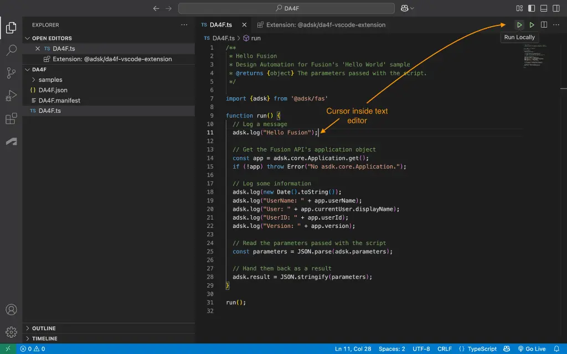This screenshot has height=354, width=567.
Task: Change indentation via Spaces: 2
Action: coord(391,349)
